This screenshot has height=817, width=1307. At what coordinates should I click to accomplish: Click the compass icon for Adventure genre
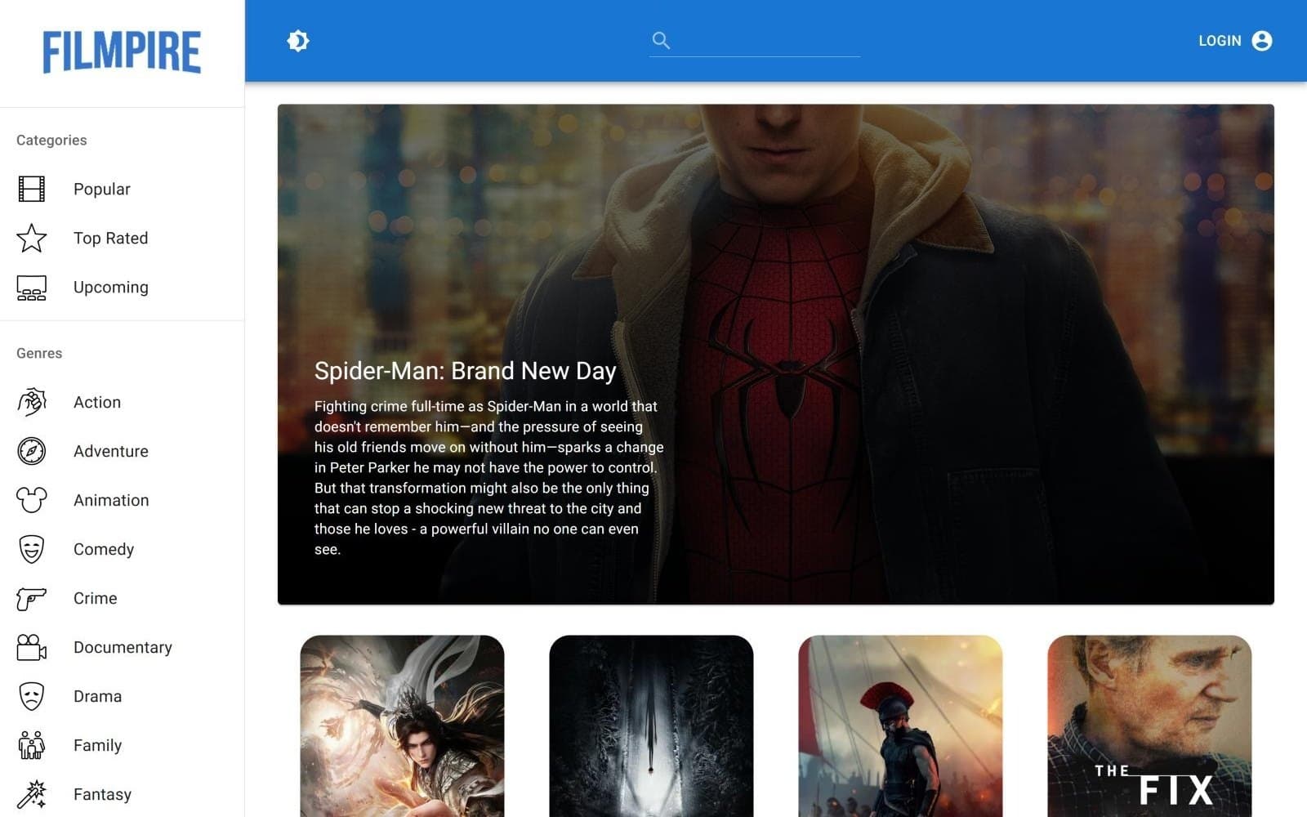click(x=32, y=451)
